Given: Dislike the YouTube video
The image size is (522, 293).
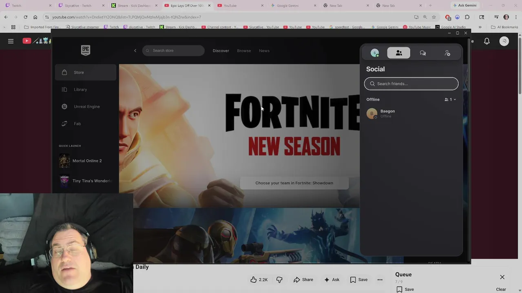Looking at the screenshot, I should [279, 280].
